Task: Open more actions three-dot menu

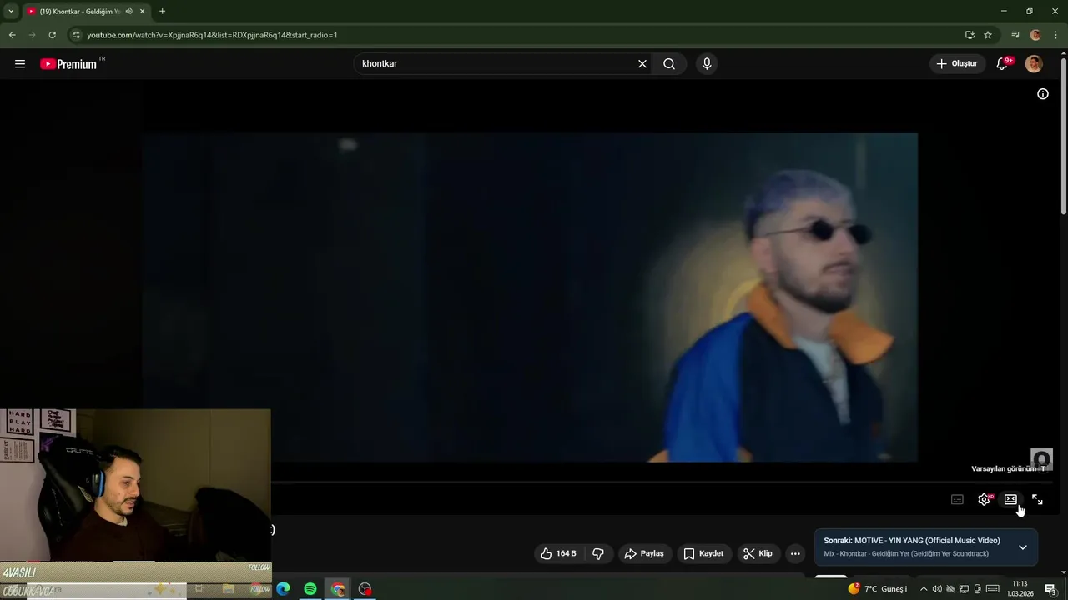Action: [795, 553]
